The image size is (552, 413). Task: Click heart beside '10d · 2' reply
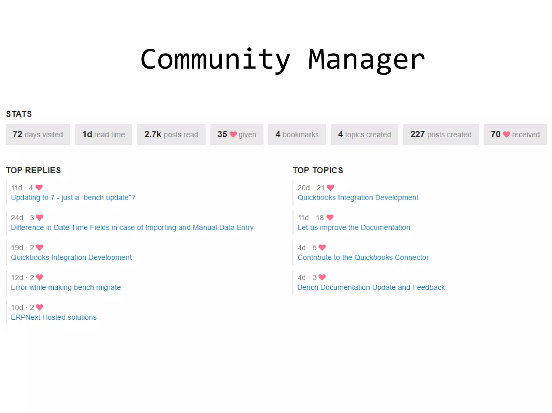[x=40, y=307]
